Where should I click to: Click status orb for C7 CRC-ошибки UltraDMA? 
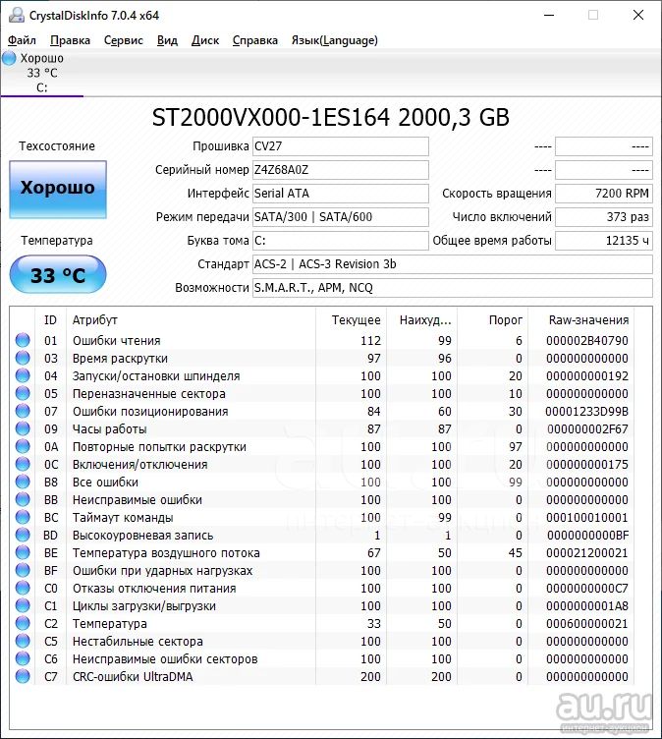tap(23, 676)
